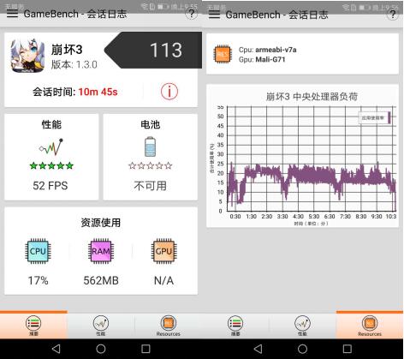Tap the 562MB RAM usage value
404x359 pixels.
click(x=101, y=280)
